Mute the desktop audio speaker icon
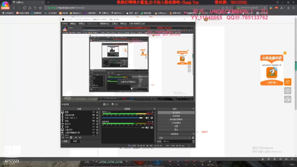This screenshot has width=297, height=167. pos(147,128)
